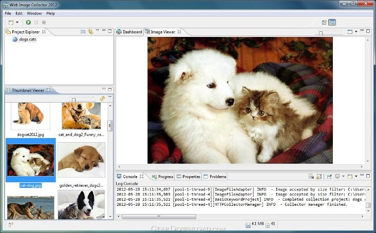The width and height of the screenshot is (376, 233).
Task: Click the clear console icon
Action: coord(311,177)
